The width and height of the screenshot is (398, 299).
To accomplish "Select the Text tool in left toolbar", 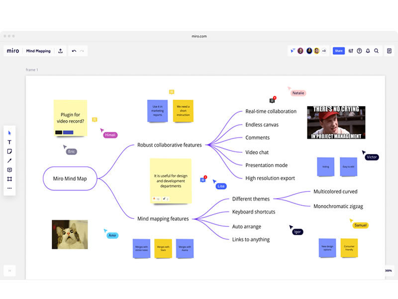I will [9, 142].
